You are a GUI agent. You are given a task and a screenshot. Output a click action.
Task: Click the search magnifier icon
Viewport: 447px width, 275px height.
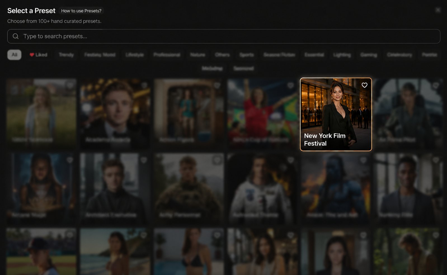[x=16, y=36]
